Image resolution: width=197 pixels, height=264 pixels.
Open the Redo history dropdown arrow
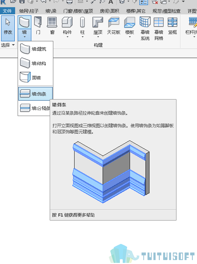63,1
